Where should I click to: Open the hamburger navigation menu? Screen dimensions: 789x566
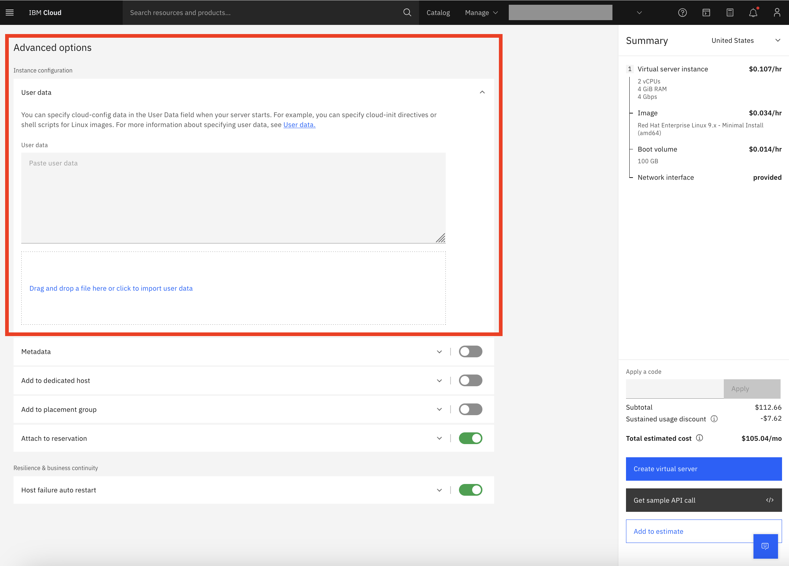(10, 12)
